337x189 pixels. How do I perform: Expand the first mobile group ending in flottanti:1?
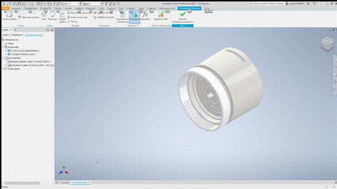click(x=6, y=51)
